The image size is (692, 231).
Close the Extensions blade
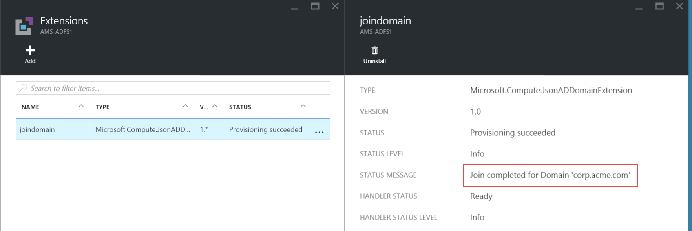tap(335, 6)
